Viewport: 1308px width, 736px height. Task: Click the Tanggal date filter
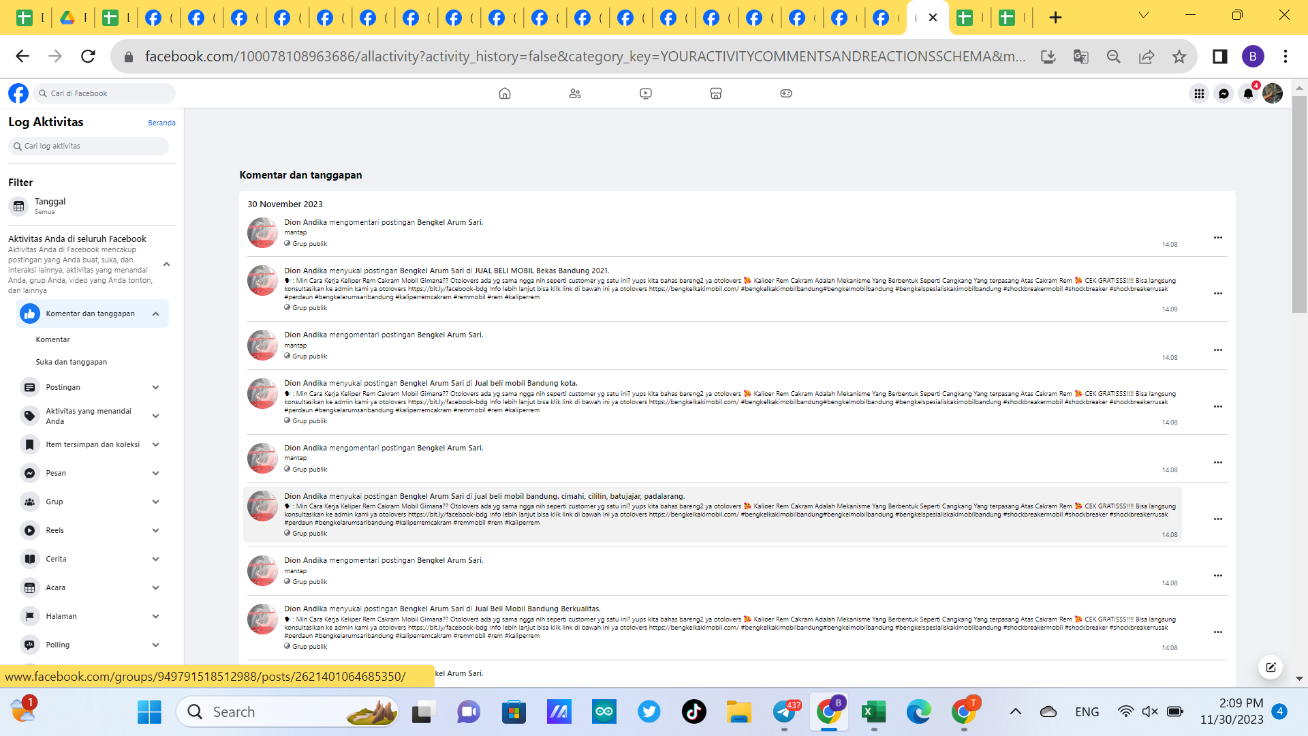coord(50,206)
